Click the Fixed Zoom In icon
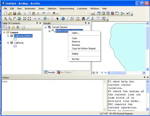Screen dimensions: 150x116 tap(25, 19)
